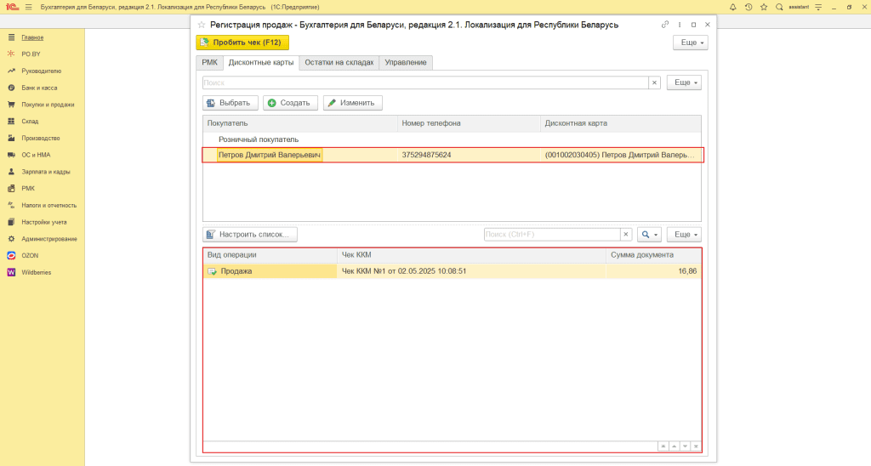The image size is (871, 466).
Task: Sort by Вид операции column header
Action: [270, 255]
